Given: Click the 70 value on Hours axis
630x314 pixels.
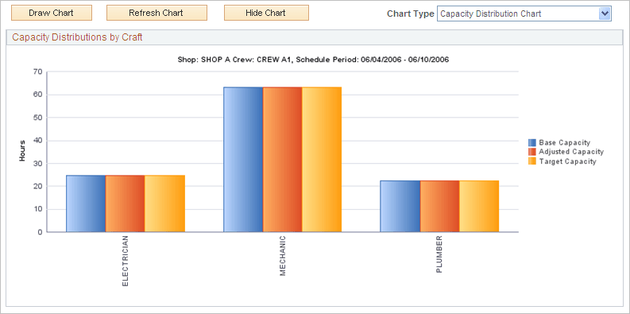Looking at the screenshot, I should (38, 72).
